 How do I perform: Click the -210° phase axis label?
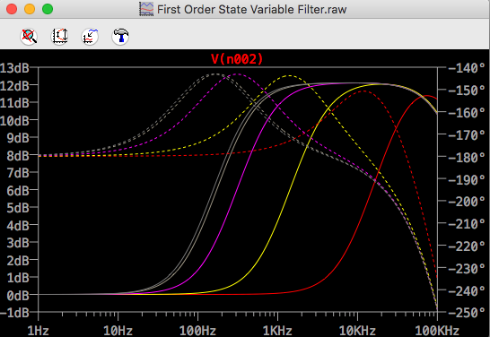coord(467,224)
